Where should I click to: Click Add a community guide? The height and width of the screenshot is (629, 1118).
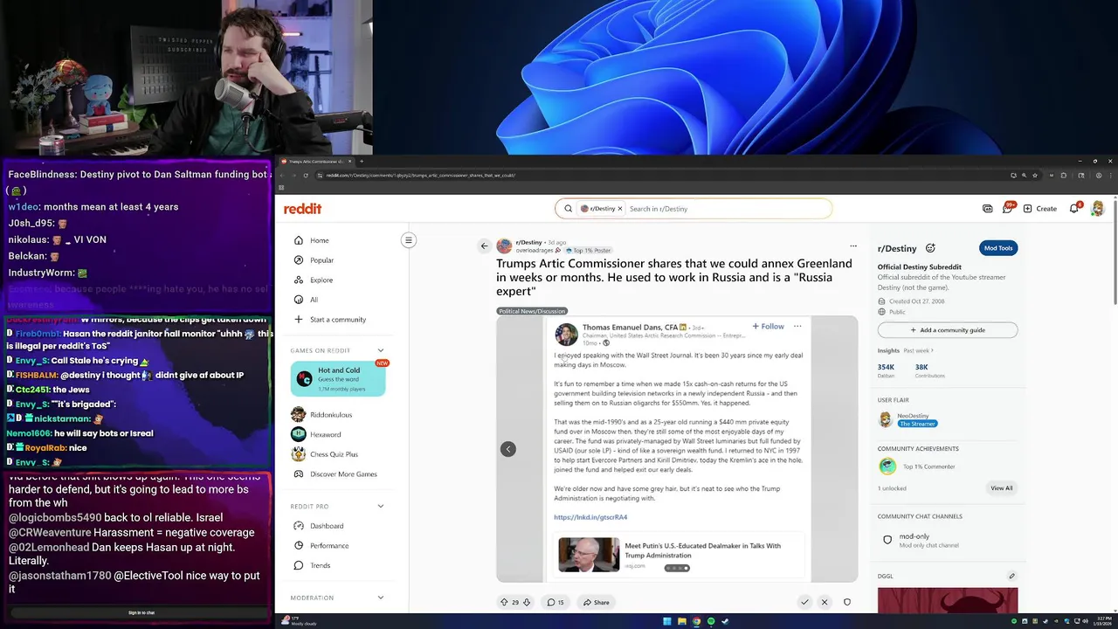(x=948, y=330)
